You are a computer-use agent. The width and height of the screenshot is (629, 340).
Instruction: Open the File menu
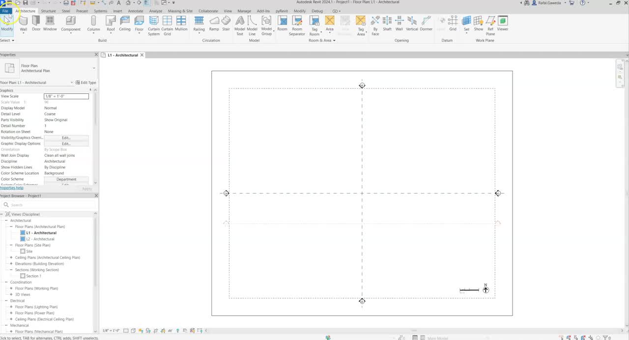coord(5,11)
